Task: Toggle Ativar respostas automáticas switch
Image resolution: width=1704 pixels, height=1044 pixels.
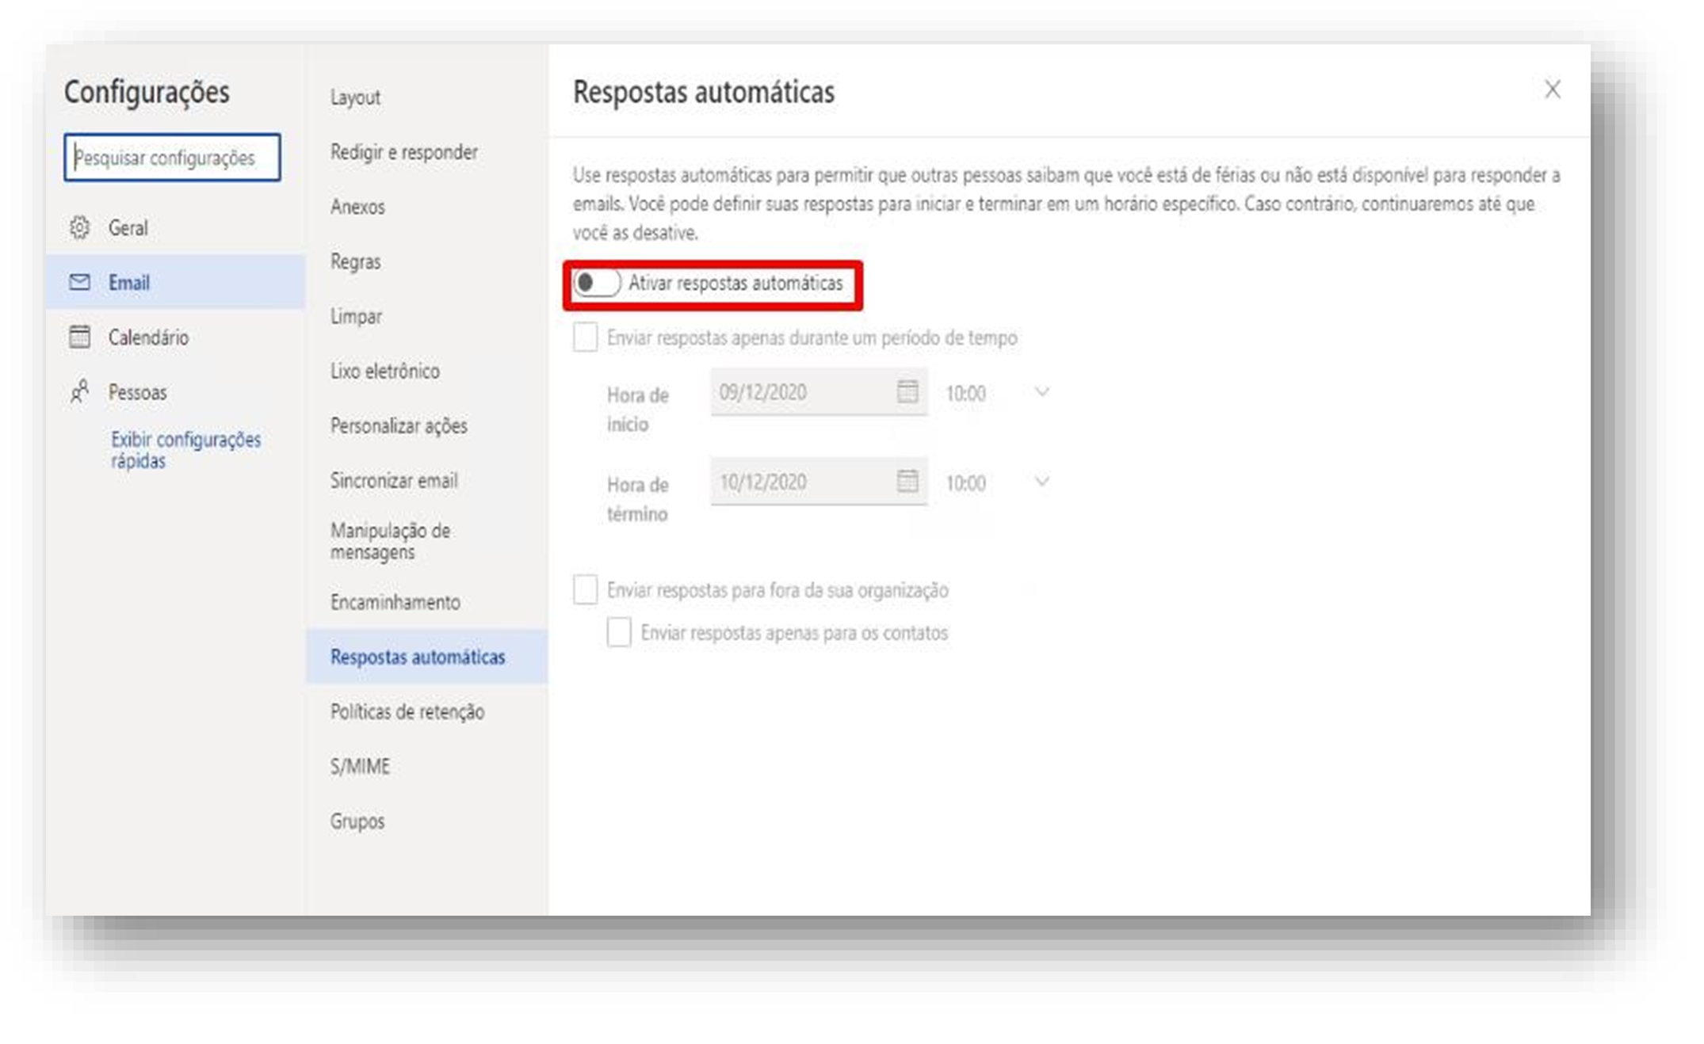Action: [596, 283]
